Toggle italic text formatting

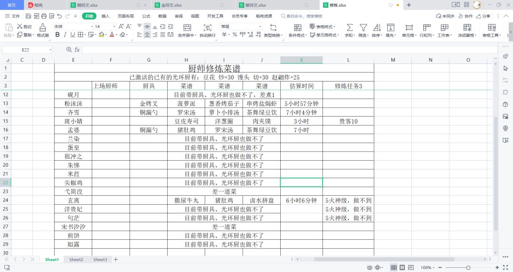click(x=65, y=35)
